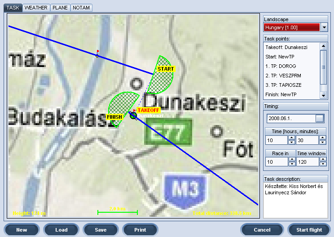Increase the hours value with the up arrow
Image resolution: width=334 pixels, height=237 pixels.
[291, 138]
